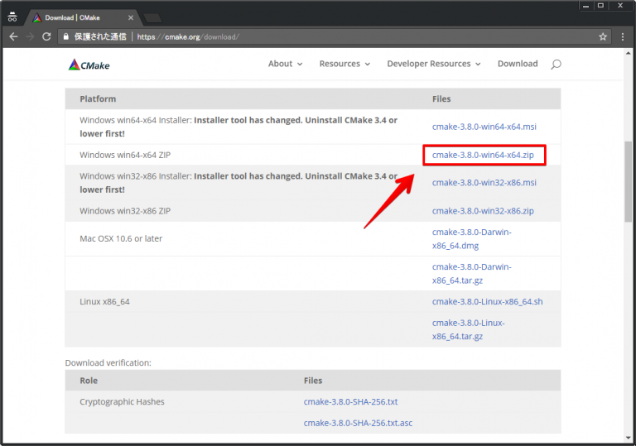Click the vertical page scrollbar
The height and width of the screenshot is (446, 636).
pos(628,182)
